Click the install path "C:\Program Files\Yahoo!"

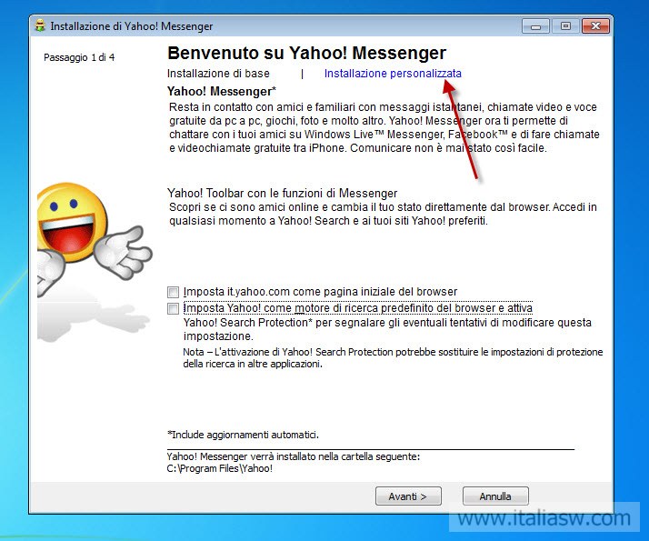click(220, 468)
